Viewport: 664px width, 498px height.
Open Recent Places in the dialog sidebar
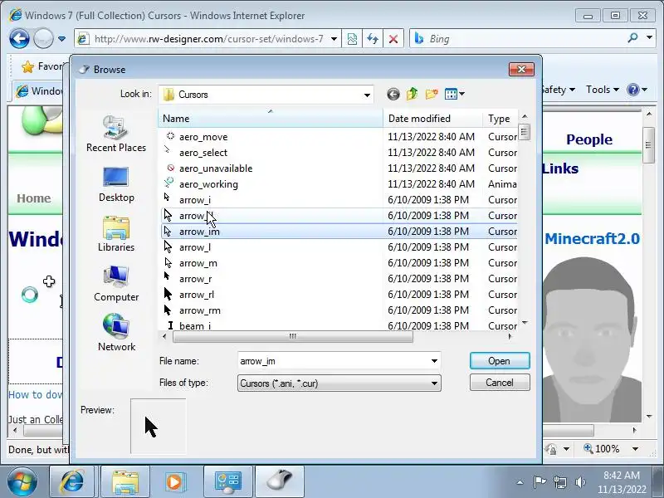[x=116, y=134]
